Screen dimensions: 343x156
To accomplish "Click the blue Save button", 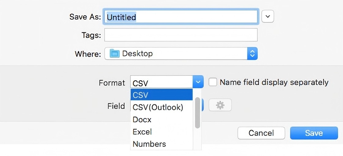I will [x=314, y=133].
